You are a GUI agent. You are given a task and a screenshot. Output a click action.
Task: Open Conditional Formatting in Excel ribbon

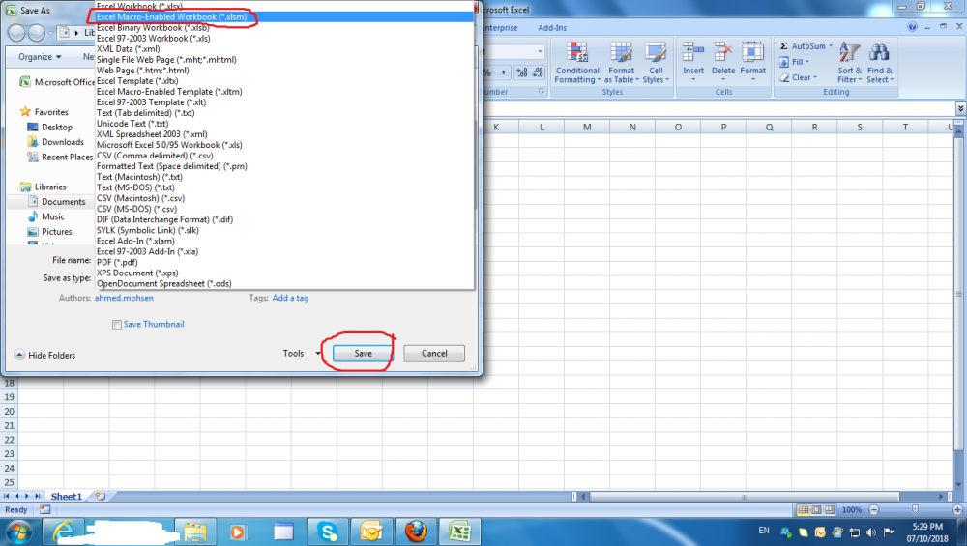[x=577, y=63]
